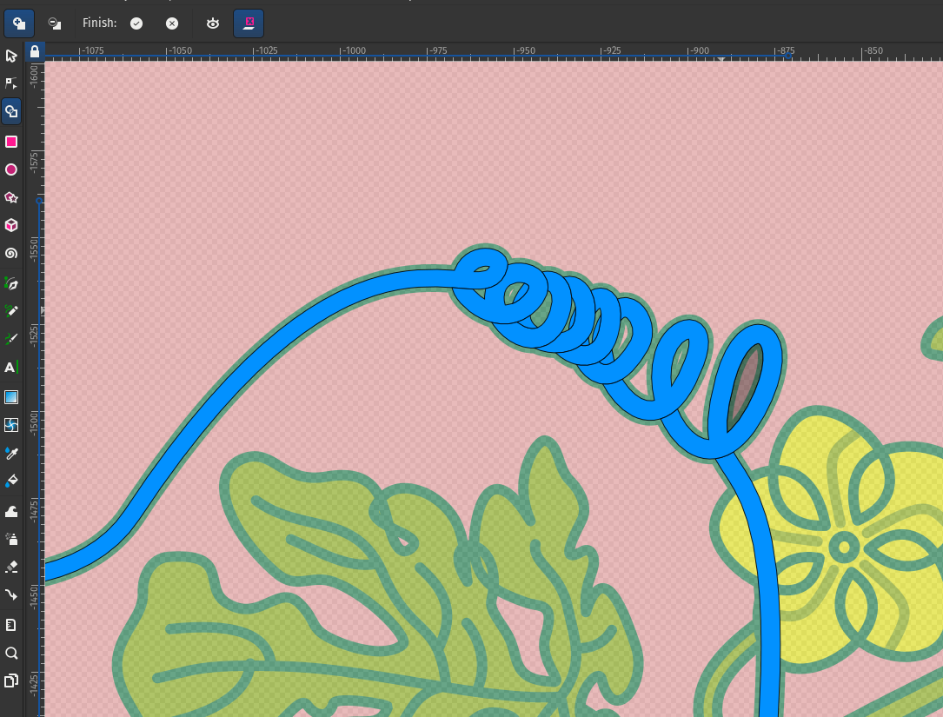
Task: Switch shape builder to Subtract mode
Action: [x=54, y=23]
